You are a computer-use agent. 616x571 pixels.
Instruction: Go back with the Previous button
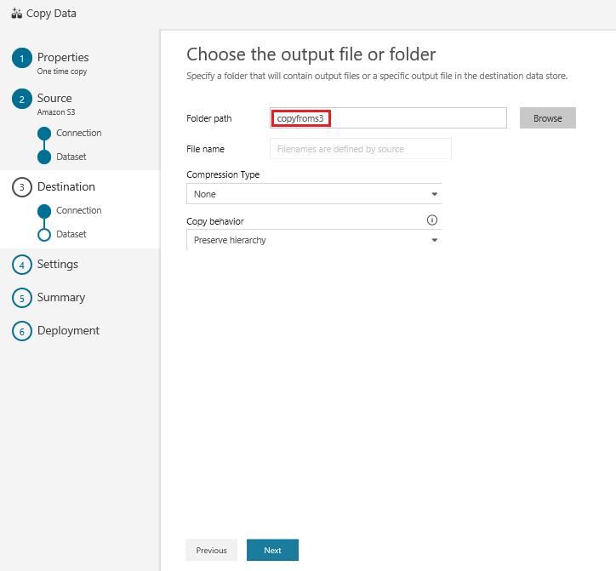pyautogui.click(x=212, y=551)
